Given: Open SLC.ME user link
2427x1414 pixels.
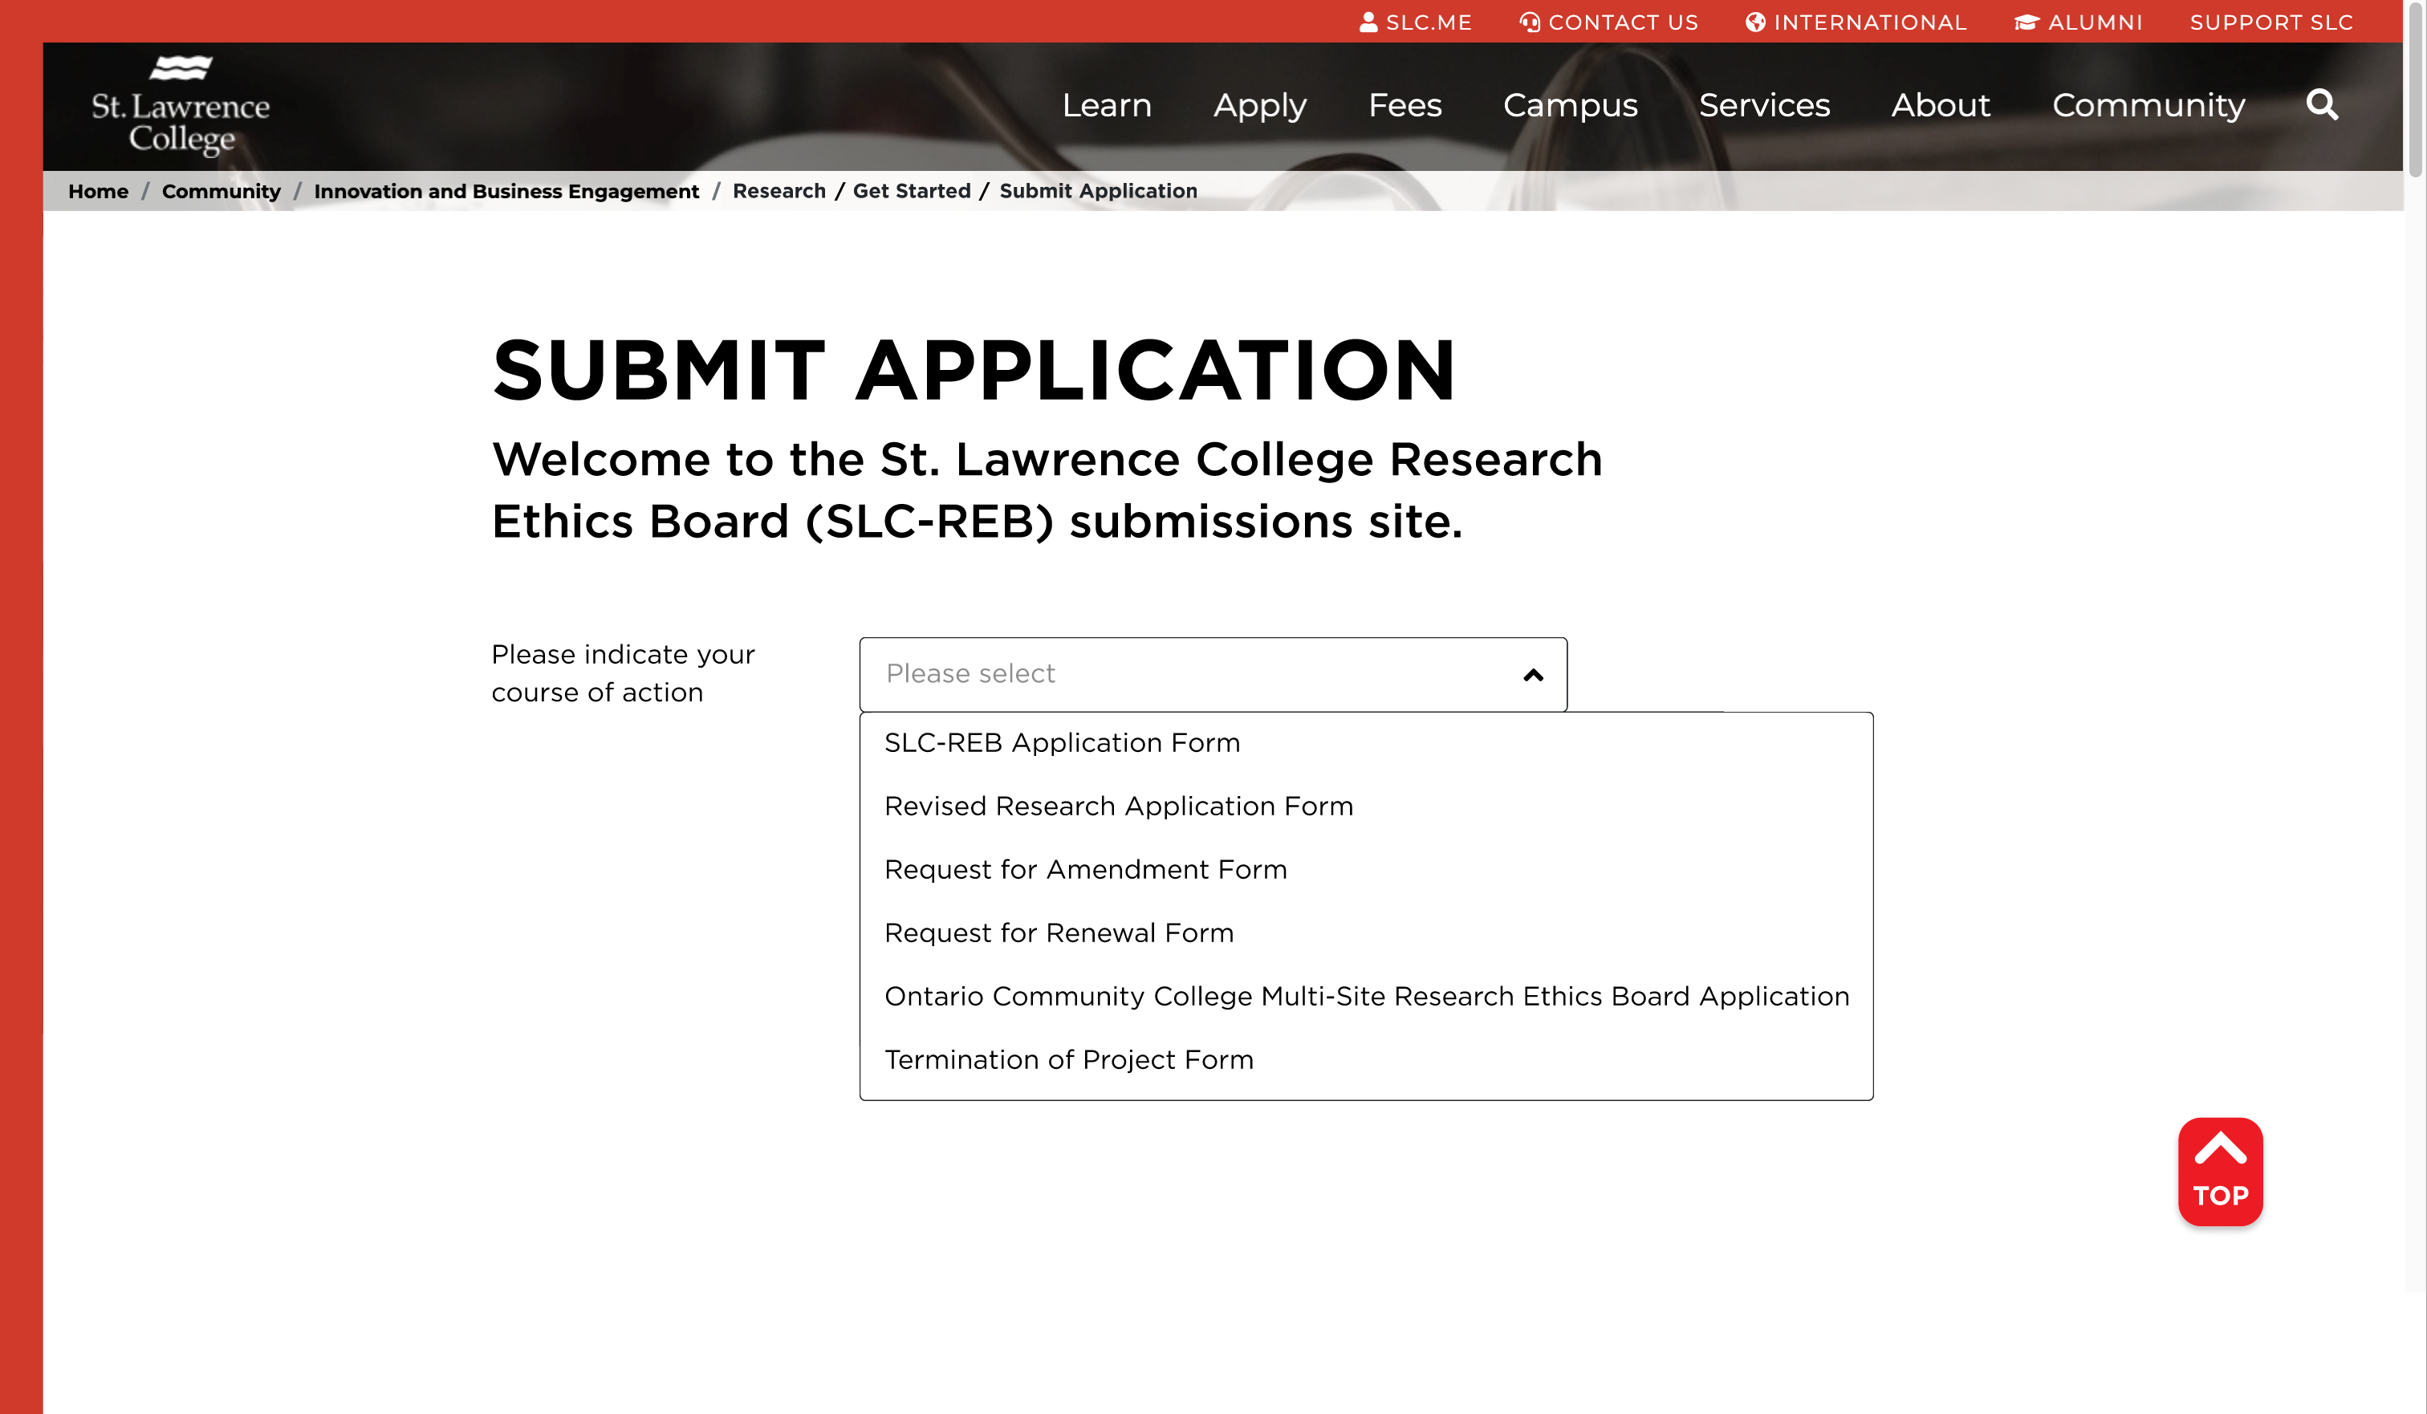Looking at the screenshot, I should 1415,22.
